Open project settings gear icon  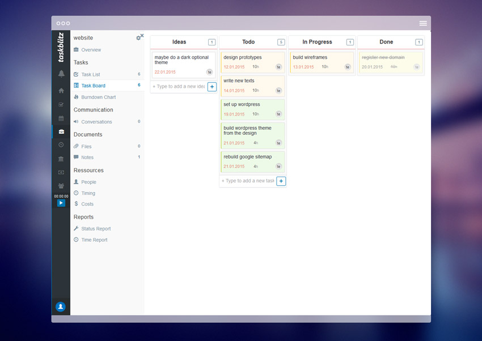point(139,37)
